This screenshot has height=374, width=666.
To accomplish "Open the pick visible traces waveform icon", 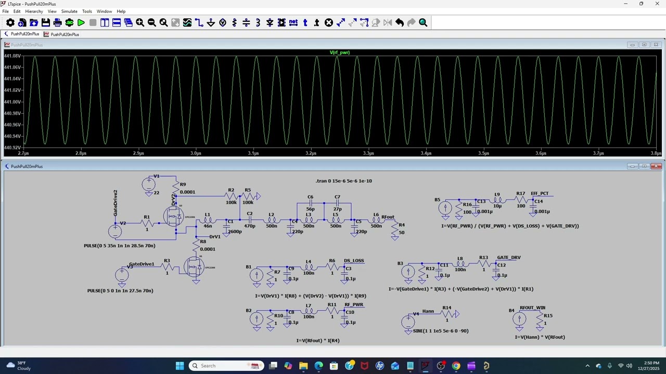I will coord(187,22).
